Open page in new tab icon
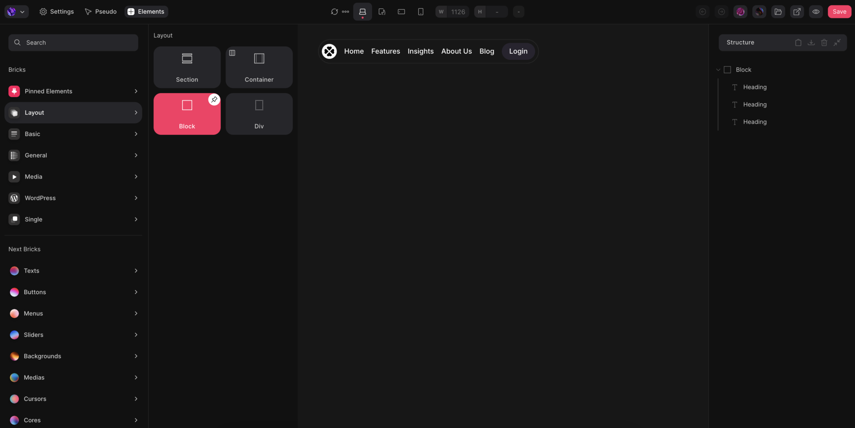Screen dimensions: 855x428 point(797,12)
